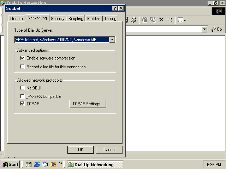Click the Copy To toolbar icon

(153, 20)
